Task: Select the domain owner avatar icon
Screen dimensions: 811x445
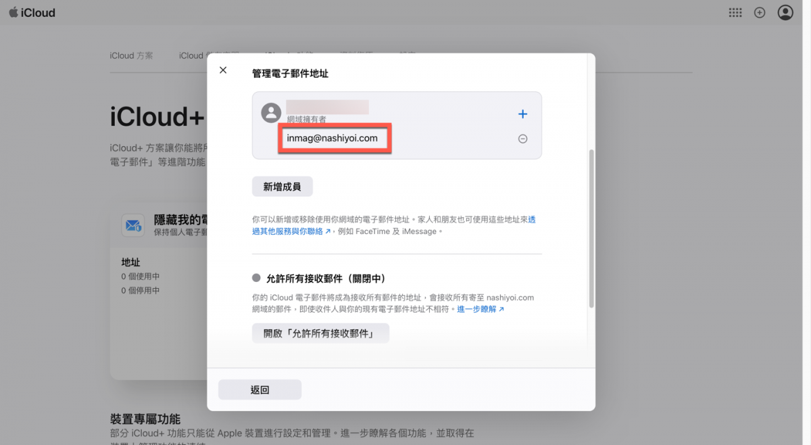Action: (x=271, y=113)
